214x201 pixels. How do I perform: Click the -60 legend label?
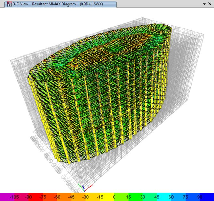57,197
